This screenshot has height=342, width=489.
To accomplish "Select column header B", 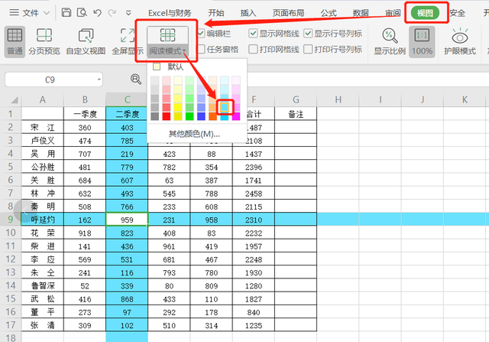I will click(x=85, y=99).
